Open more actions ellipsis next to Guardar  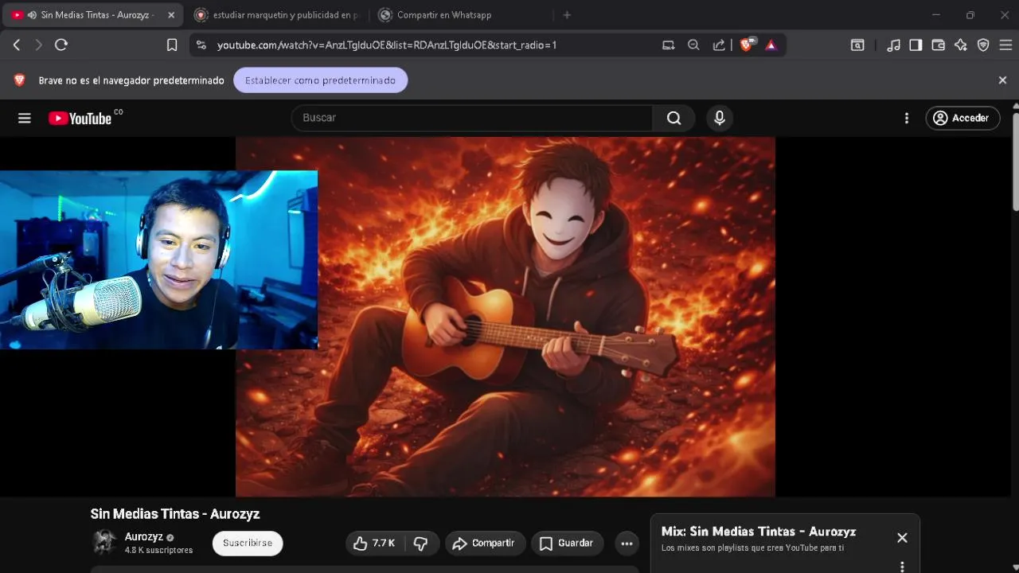coord(627,544)
